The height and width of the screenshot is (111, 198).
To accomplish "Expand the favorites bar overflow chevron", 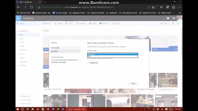I will pos(180,13).
